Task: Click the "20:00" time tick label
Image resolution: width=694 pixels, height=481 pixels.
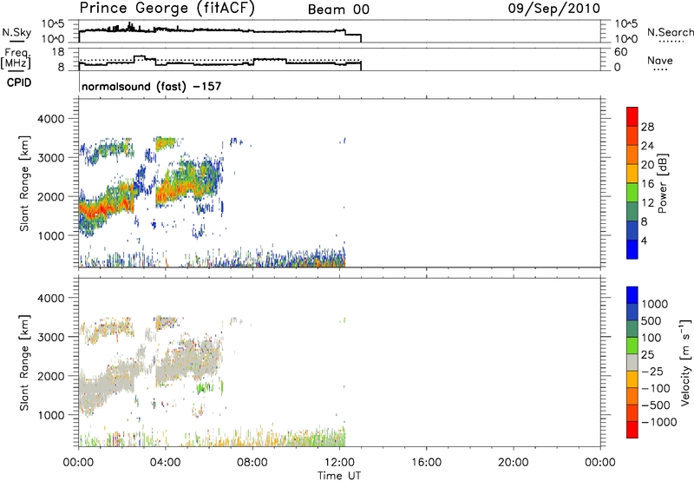Action: tap(514, 463)
